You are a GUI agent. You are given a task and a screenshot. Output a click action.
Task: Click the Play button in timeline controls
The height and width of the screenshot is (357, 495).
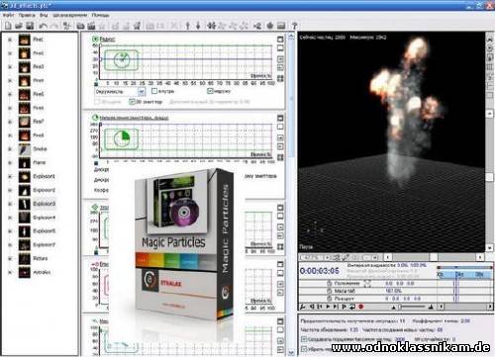[328, 307]
